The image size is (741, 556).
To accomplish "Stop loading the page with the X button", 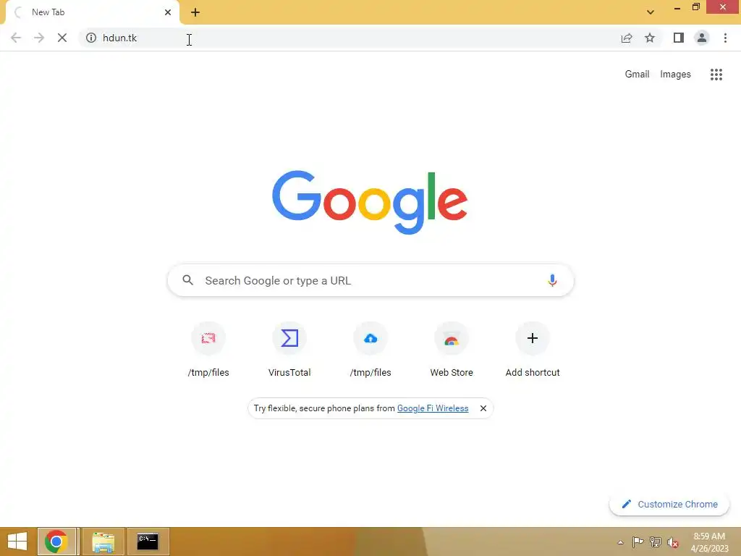I will click(62, 38).
